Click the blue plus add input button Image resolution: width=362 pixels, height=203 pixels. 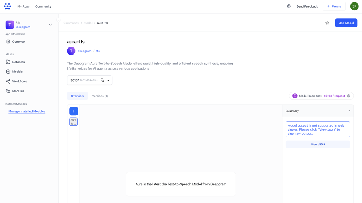click(74, 111)
